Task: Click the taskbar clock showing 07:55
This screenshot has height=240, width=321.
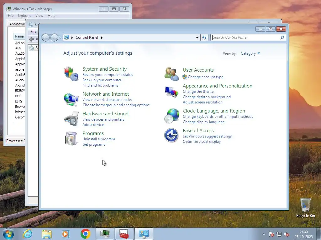Action: 303,232
